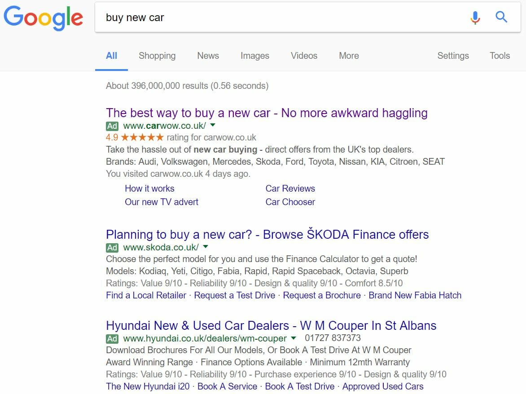The image size is (526, 394).
Task: Expand the arrow next to hyundai.co.uk/dealers/wm-couper
Action: click(294, 338)
